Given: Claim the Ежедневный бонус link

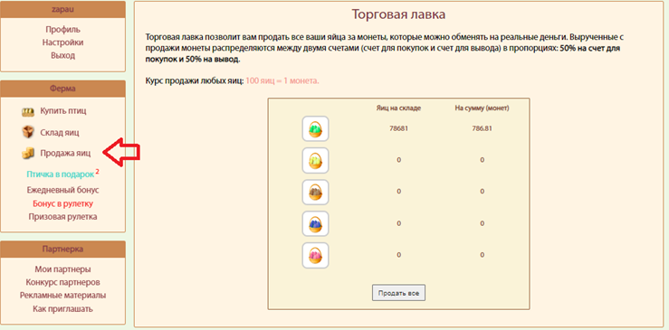Looking at the screenshot, I should click(x=62, y=190).
